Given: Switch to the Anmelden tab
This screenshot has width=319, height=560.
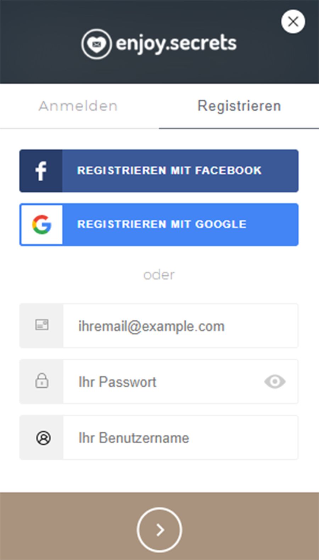Looking at the screenshot, I should click(x=78, y=106).
